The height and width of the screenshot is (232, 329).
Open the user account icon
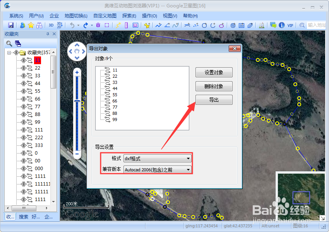tap(22, 26)
